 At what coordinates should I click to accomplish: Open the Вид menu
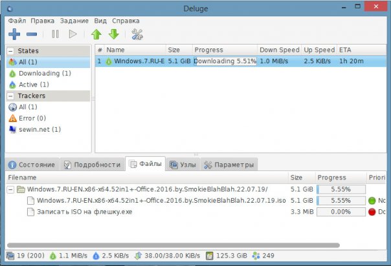(100, 21)
